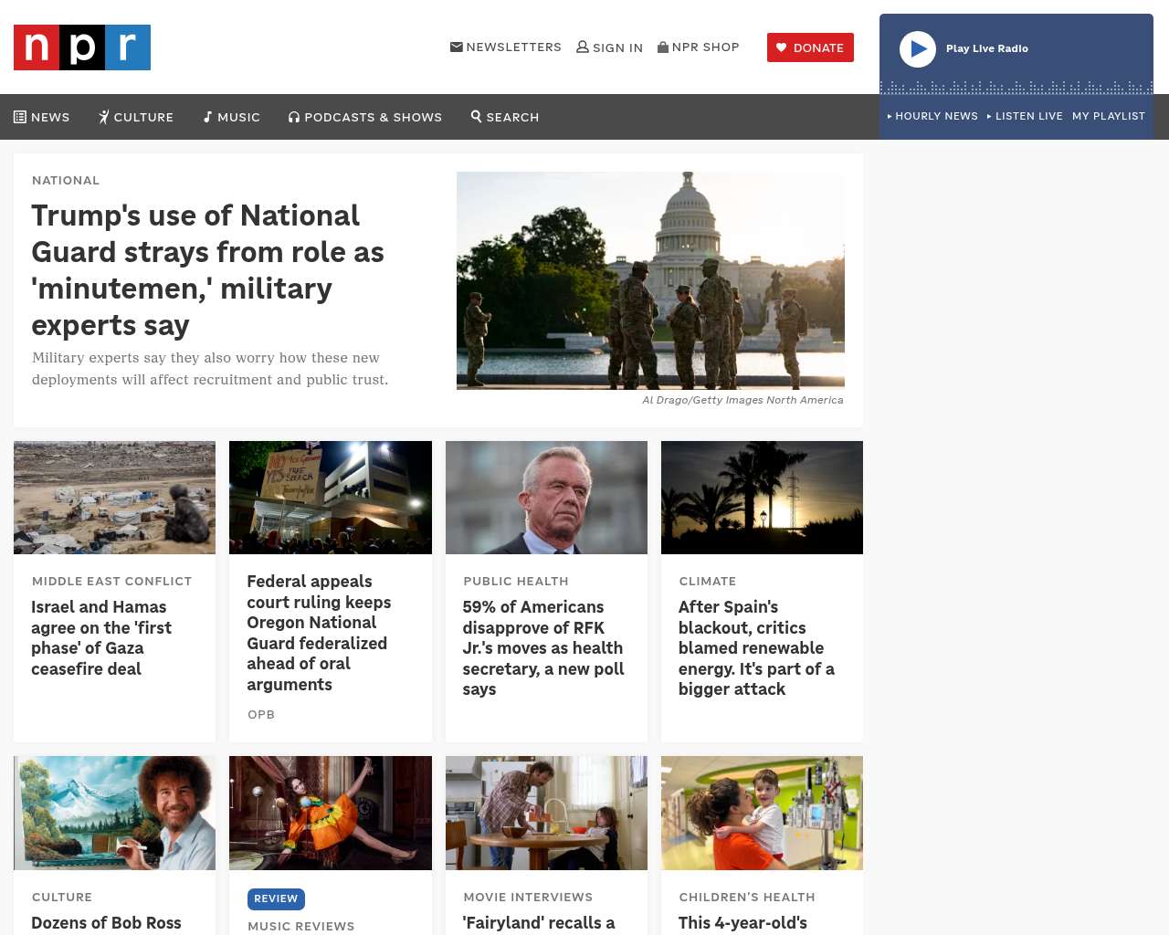The image size is (1169, 935).
Task: Play Live Radio with the play button
Action: pos(918,49)
